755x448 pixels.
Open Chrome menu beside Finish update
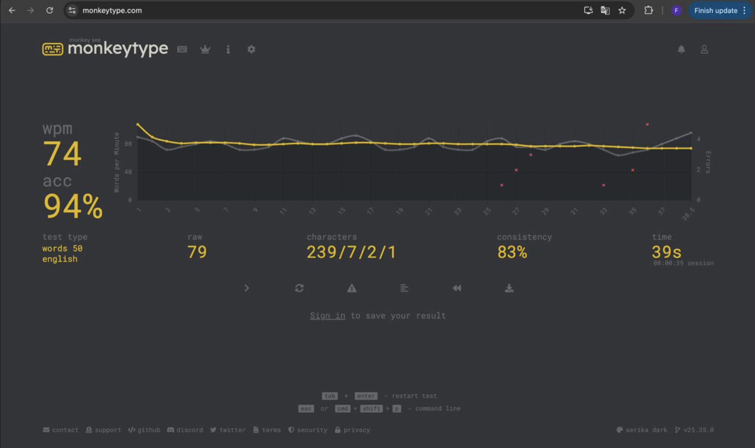[x=744, y=10]
